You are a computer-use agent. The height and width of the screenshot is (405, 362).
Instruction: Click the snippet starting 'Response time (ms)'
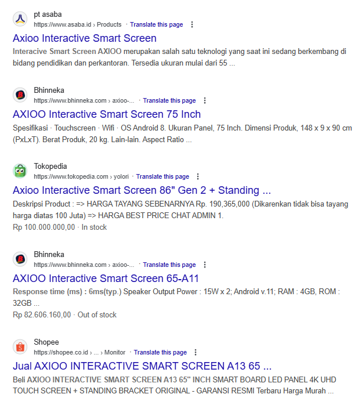176,297
